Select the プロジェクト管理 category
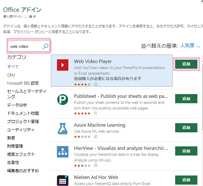 coord(23,122)
